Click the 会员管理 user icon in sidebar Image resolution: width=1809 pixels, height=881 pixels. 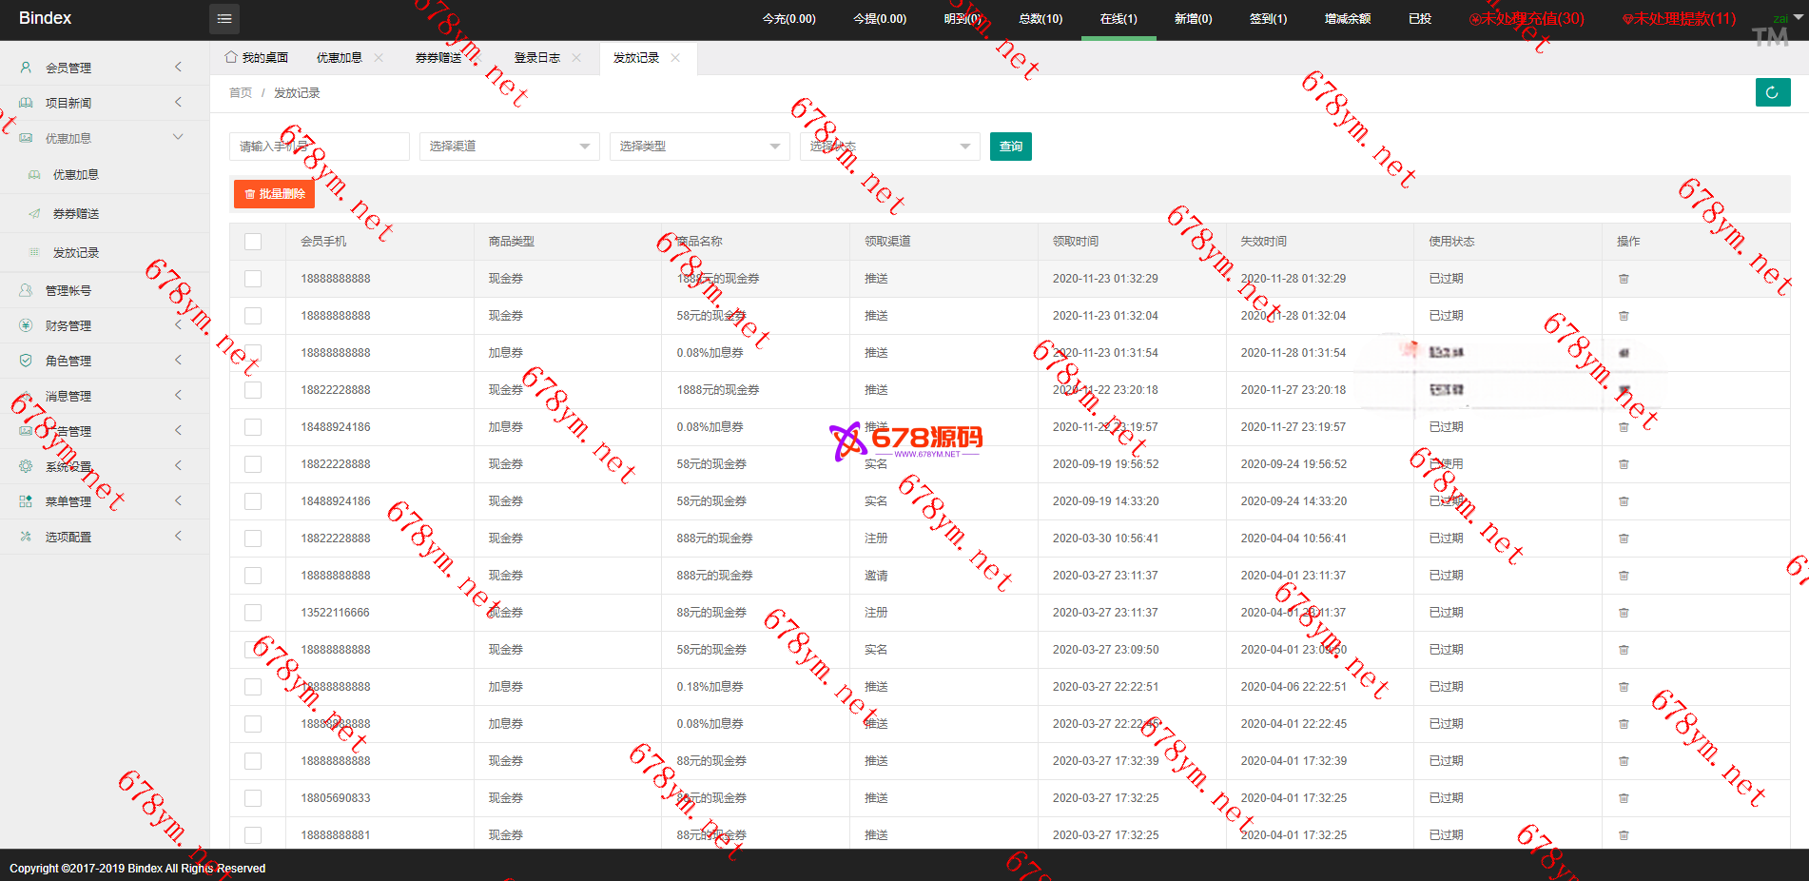(26, 68)
